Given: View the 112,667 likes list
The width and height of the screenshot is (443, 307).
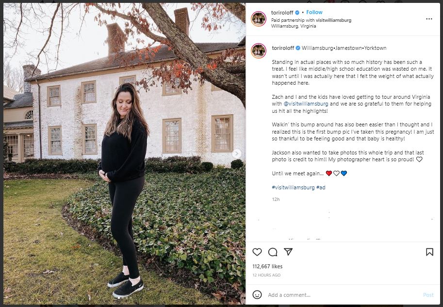Looking at the screenshot, I should point(267,266).
